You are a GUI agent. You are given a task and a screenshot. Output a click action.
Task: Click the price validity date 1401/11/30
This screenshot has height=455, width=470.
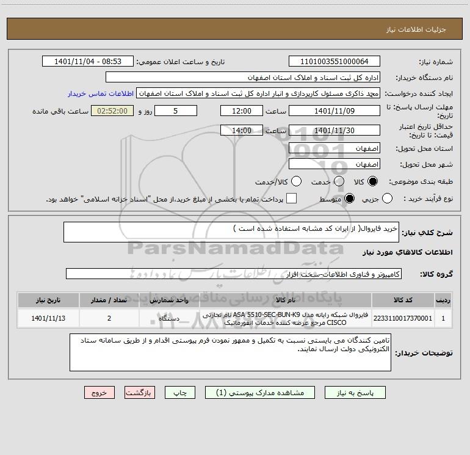point(334,130)
